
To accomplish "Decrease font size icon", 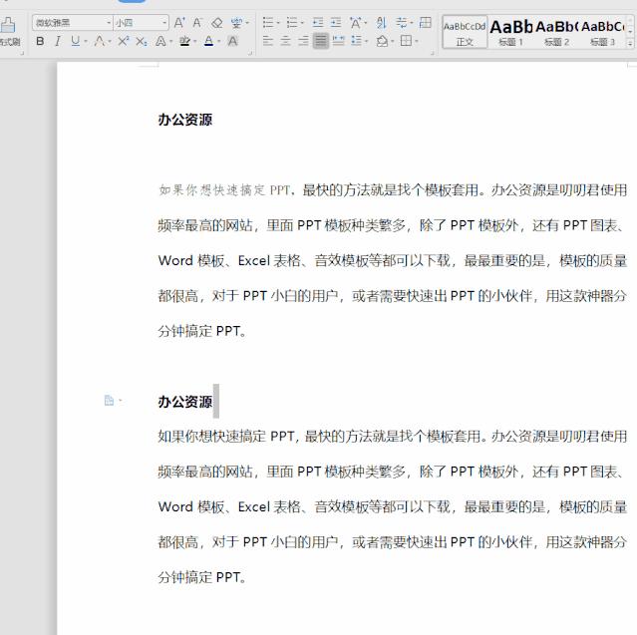I will pyautogui.click(x=197, y=23).
